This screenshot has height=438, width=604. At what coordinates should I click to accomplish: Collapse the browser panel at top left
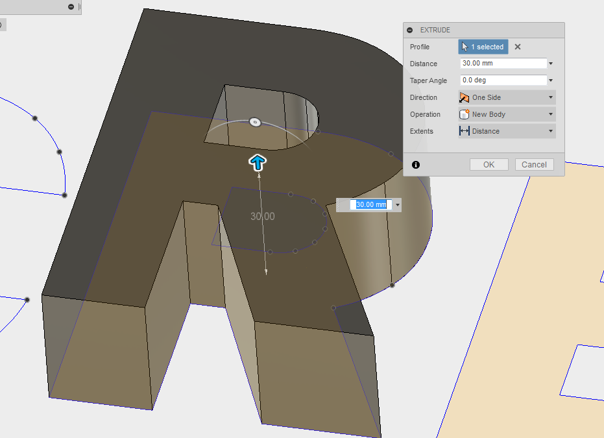pos(71,6)
